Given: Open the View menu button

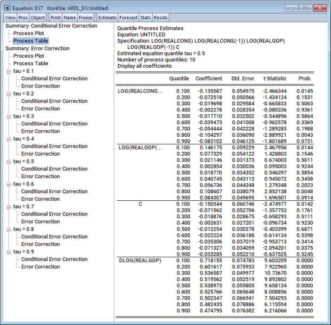Looking at the screenshot, I should [10, 17].
